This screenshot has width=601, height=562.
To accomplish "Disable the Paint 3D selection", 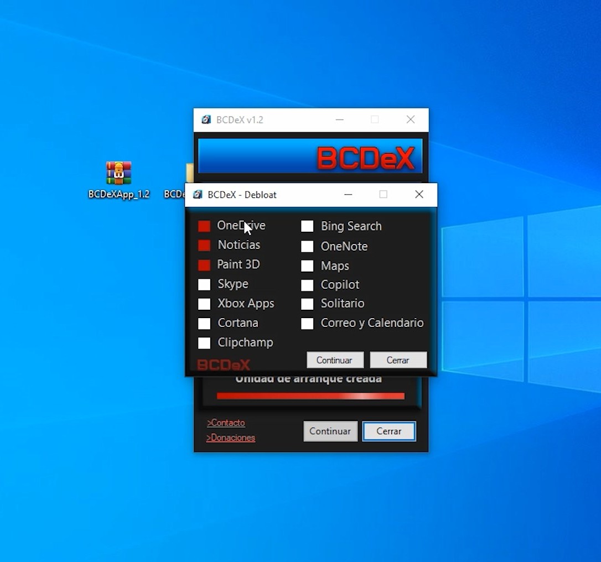I will (204, 264).
